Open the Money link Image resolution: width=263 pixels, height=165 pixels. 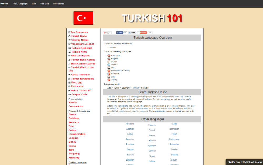coord(72,142)
